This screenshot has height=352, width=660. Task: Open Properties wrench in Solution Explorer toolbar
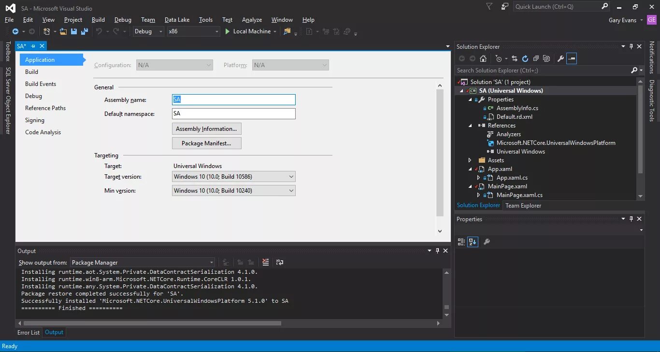pyautogui.click(x=560, y=58)
